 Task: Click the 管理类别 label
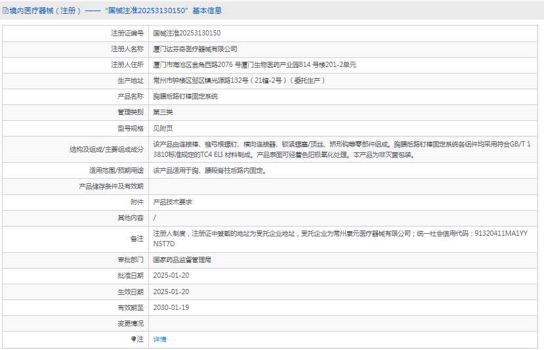click(131, 112)
